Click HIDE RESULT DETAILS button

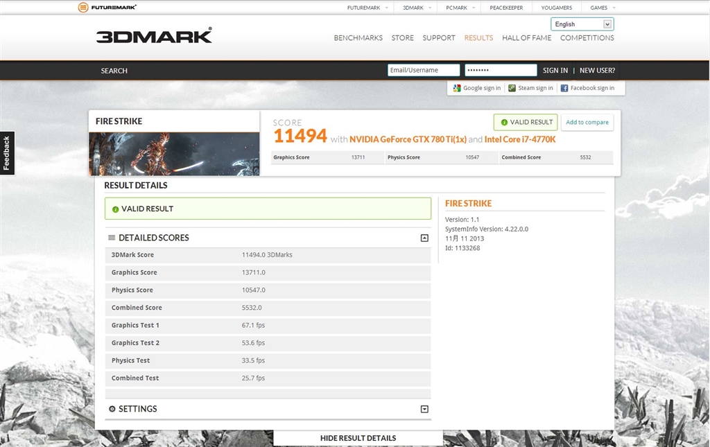[358, 438]
